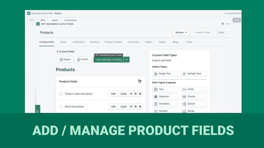This screenshot has height=148, width=264.
Task: Click the 'Custom Field Types' heading
Action: [165, 55]
